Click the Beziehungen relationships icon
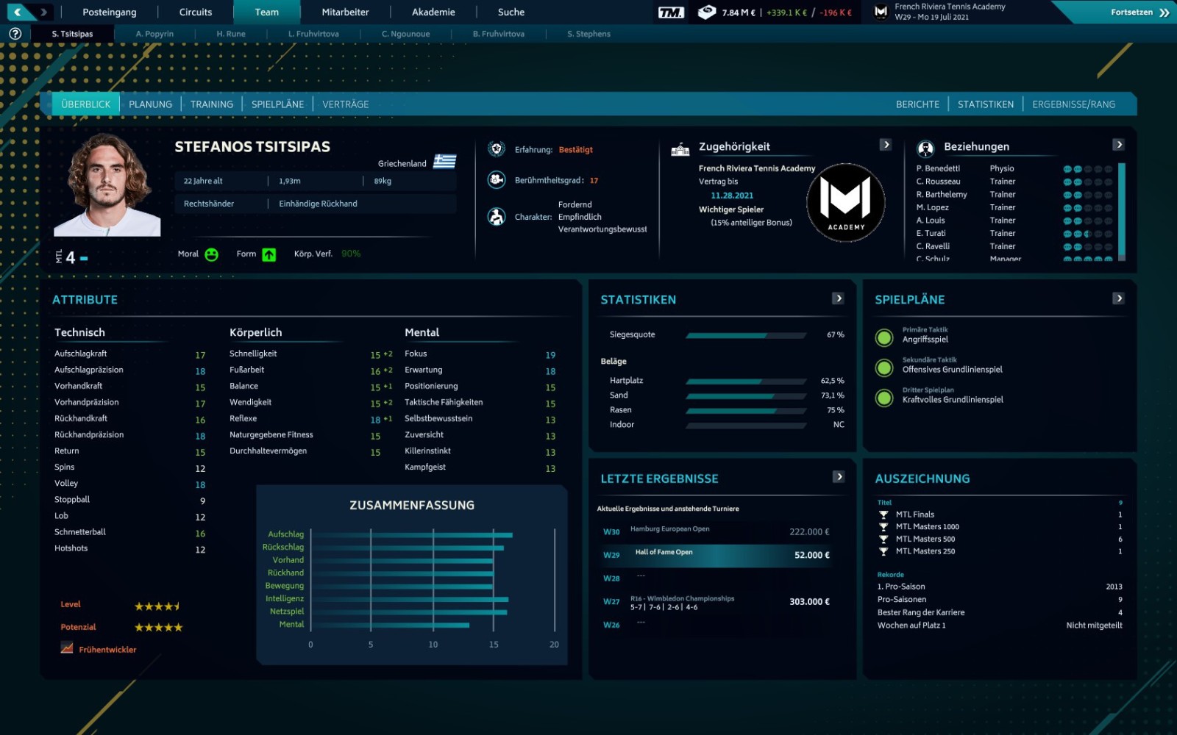Screen dimensions: 1177x735 [x=925, y=148]
